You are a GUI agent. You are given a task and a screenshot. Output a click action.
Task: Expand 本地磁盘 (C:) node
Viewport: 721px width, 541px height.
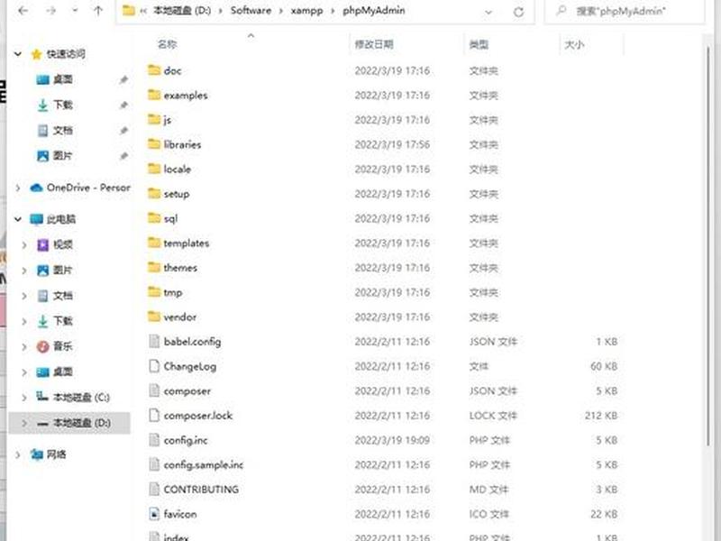click(x=24, y=398)
